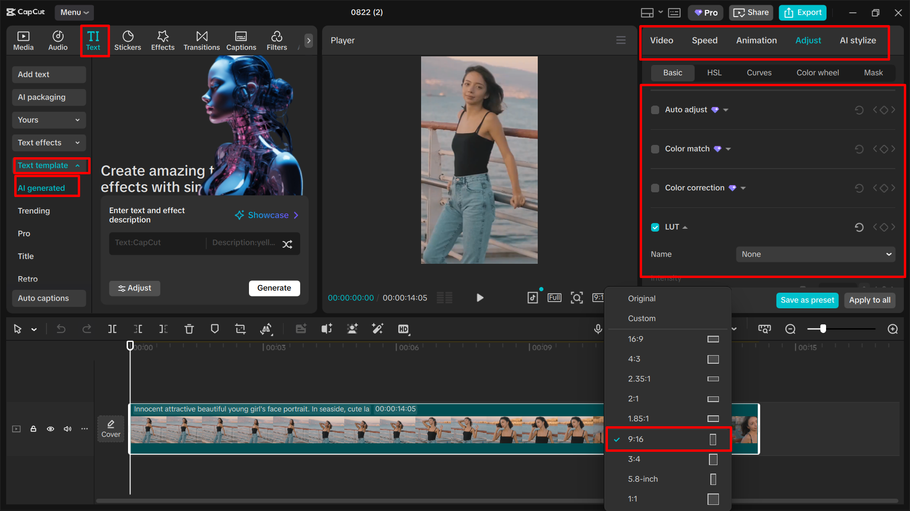Open the LUT Name dropdown showing None
Viewport: 910px width, 511px height.
point(815,254)
